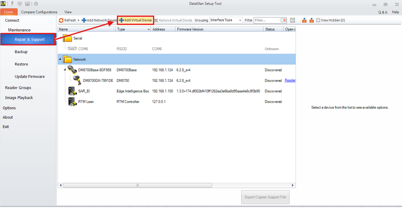Click the Reader link for DM8700DX
This screenshot has height=208, width=402.
[x=290, y=81]
